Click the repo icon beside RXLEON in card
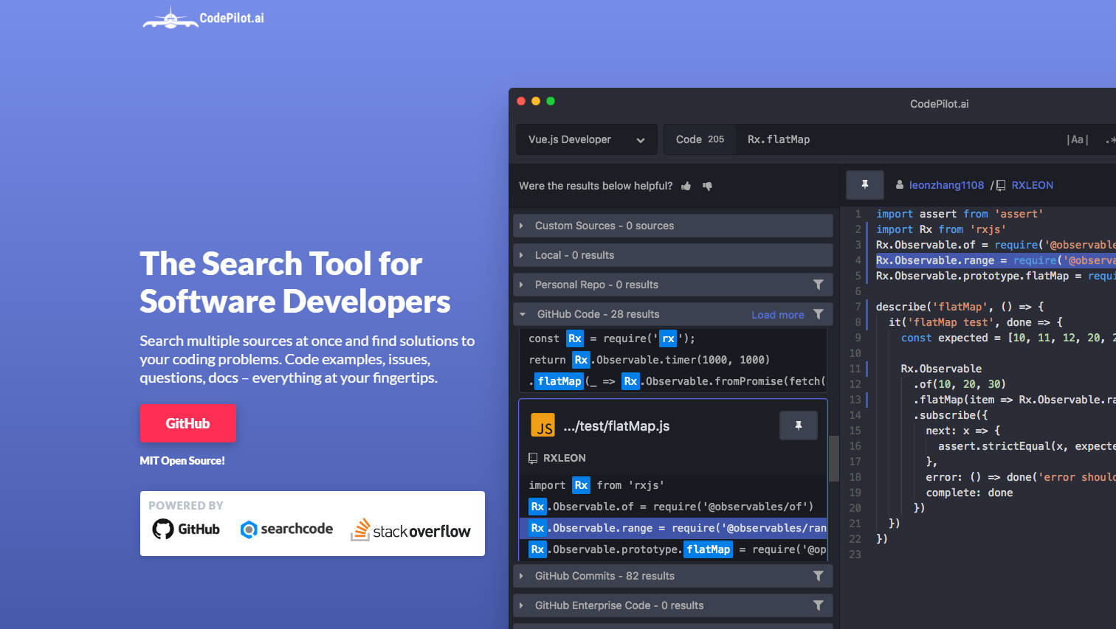This screenshot has width=1116, height=629. click(x=533, y=458)
